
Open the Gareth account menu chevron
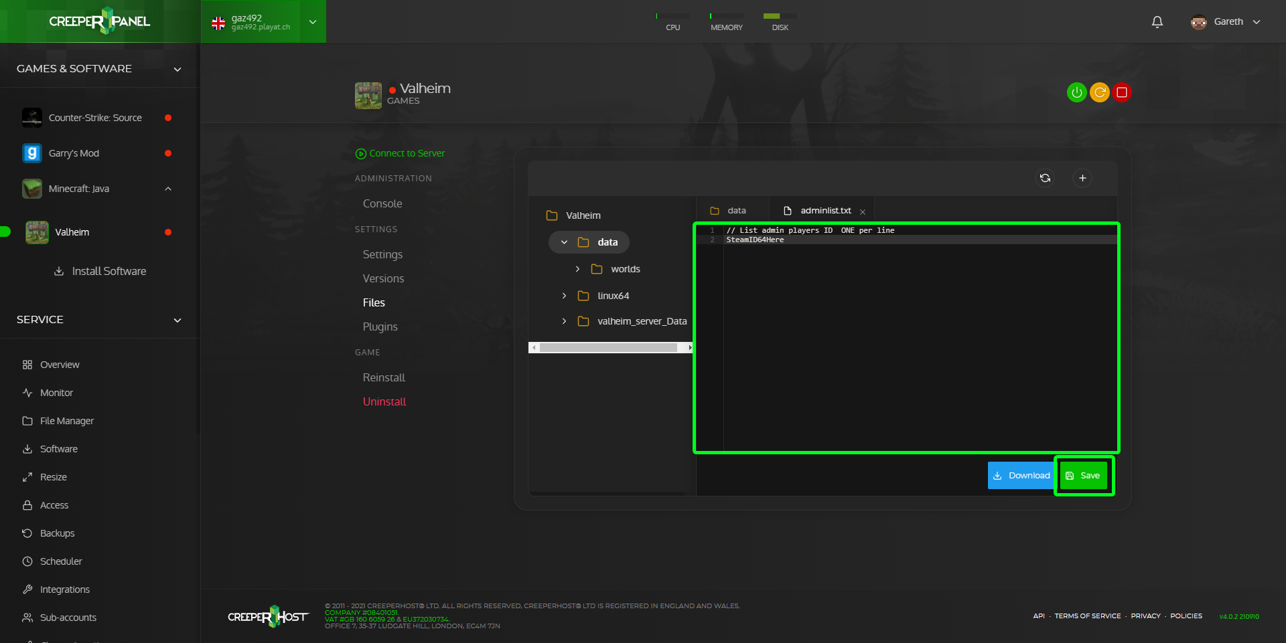(x=1257, y=22)
